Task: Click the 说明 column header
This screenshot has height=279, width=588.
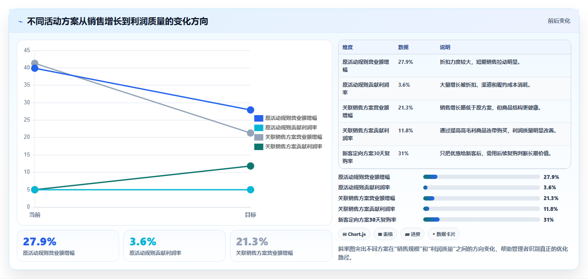Action: tap(445, 47)
